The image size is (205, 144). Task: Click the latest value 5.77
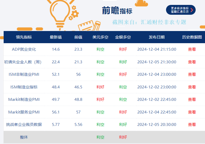[56, 125]
